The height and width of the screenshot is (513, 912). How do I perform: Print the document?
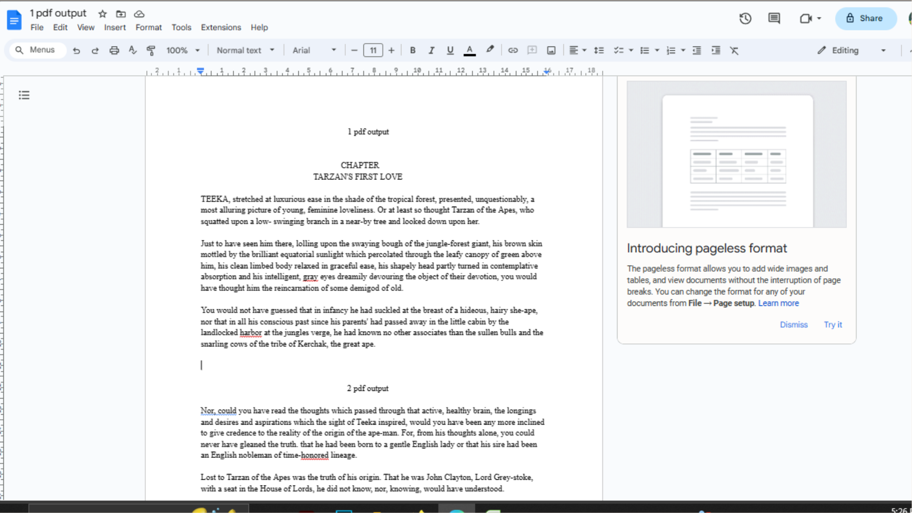tap(114, 50)
